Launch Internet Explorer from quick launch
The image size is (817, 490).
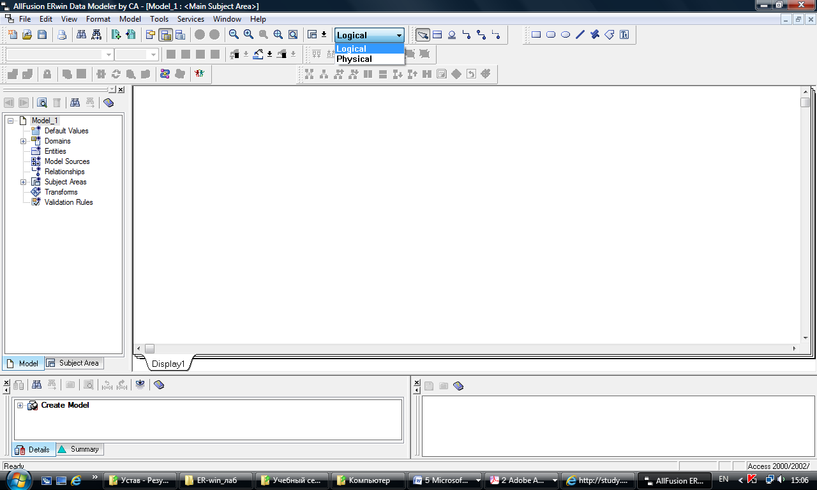pyautogui.click(x=76, y=480)
